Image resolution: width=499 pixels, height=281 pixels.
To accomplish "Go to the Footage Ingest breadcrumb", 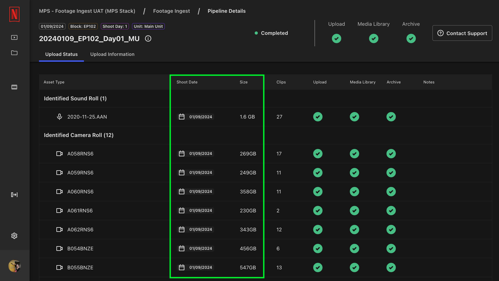I will coord(172,11).
